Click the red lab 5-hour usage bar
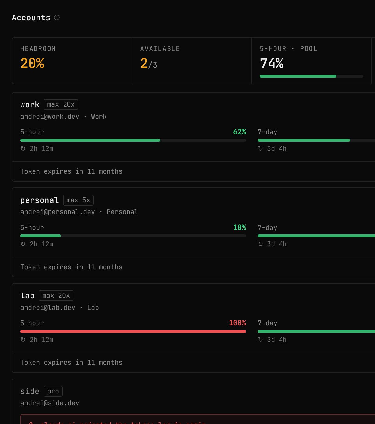Screen dimensions: 375x424 click(133, 332)
